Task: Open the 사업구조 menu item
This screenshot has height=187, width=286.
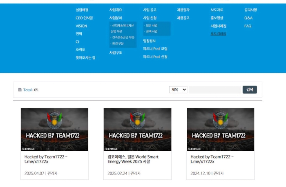Action: pos(116,53)
